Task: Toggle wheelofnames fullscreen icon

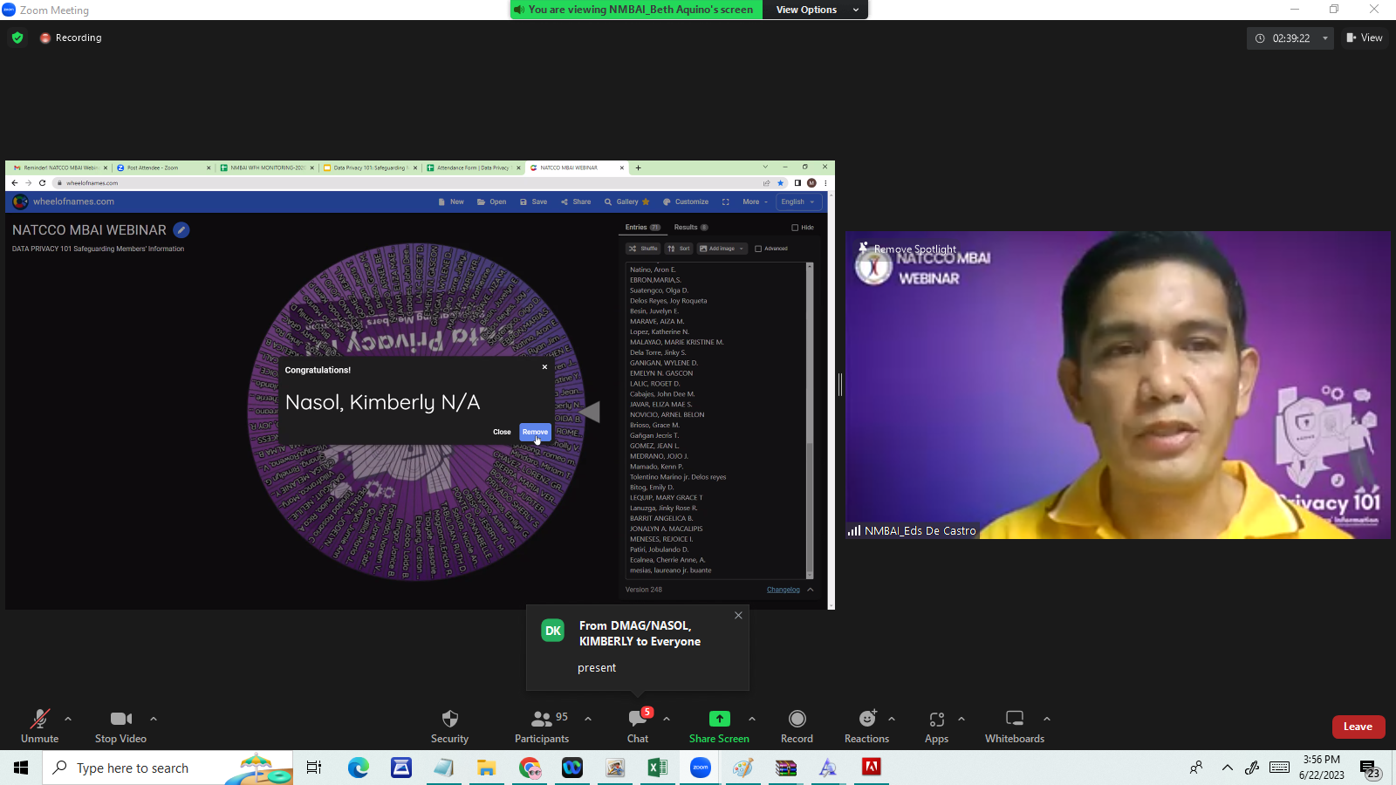Action: pos(725,201)
